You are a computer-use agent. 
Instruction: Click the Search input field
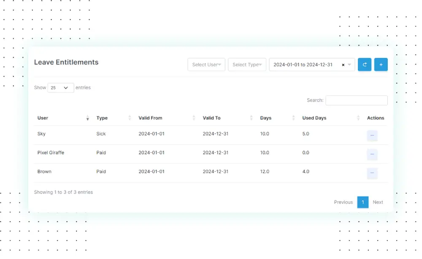(x=356, y=100)
